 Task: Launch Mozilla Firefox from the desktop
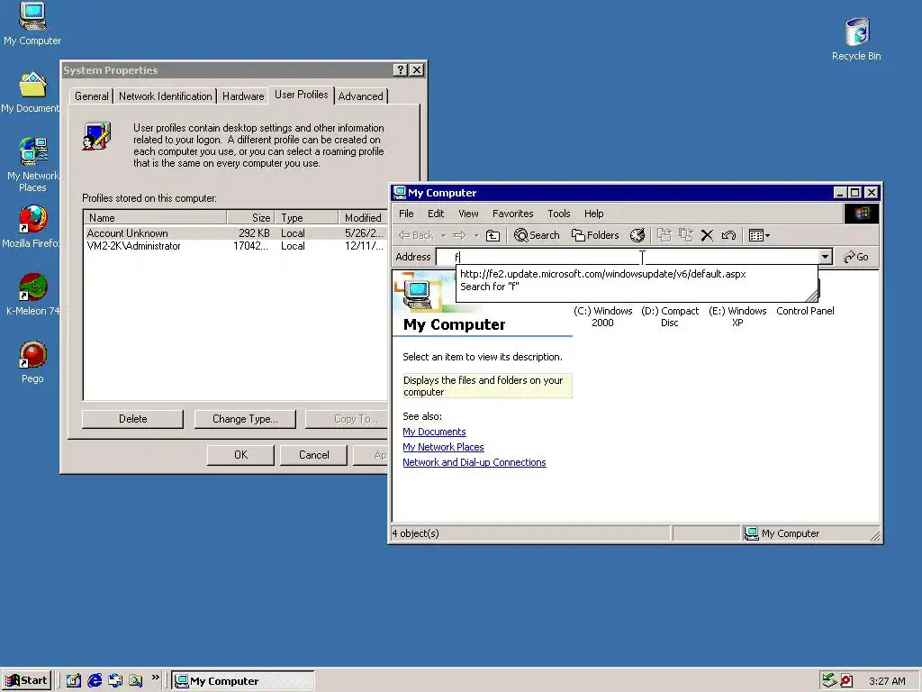tap(32, 227)
